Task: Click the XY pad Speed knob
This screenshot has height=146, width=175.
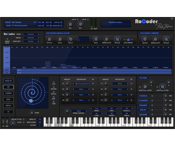Action: pos(32,113)
